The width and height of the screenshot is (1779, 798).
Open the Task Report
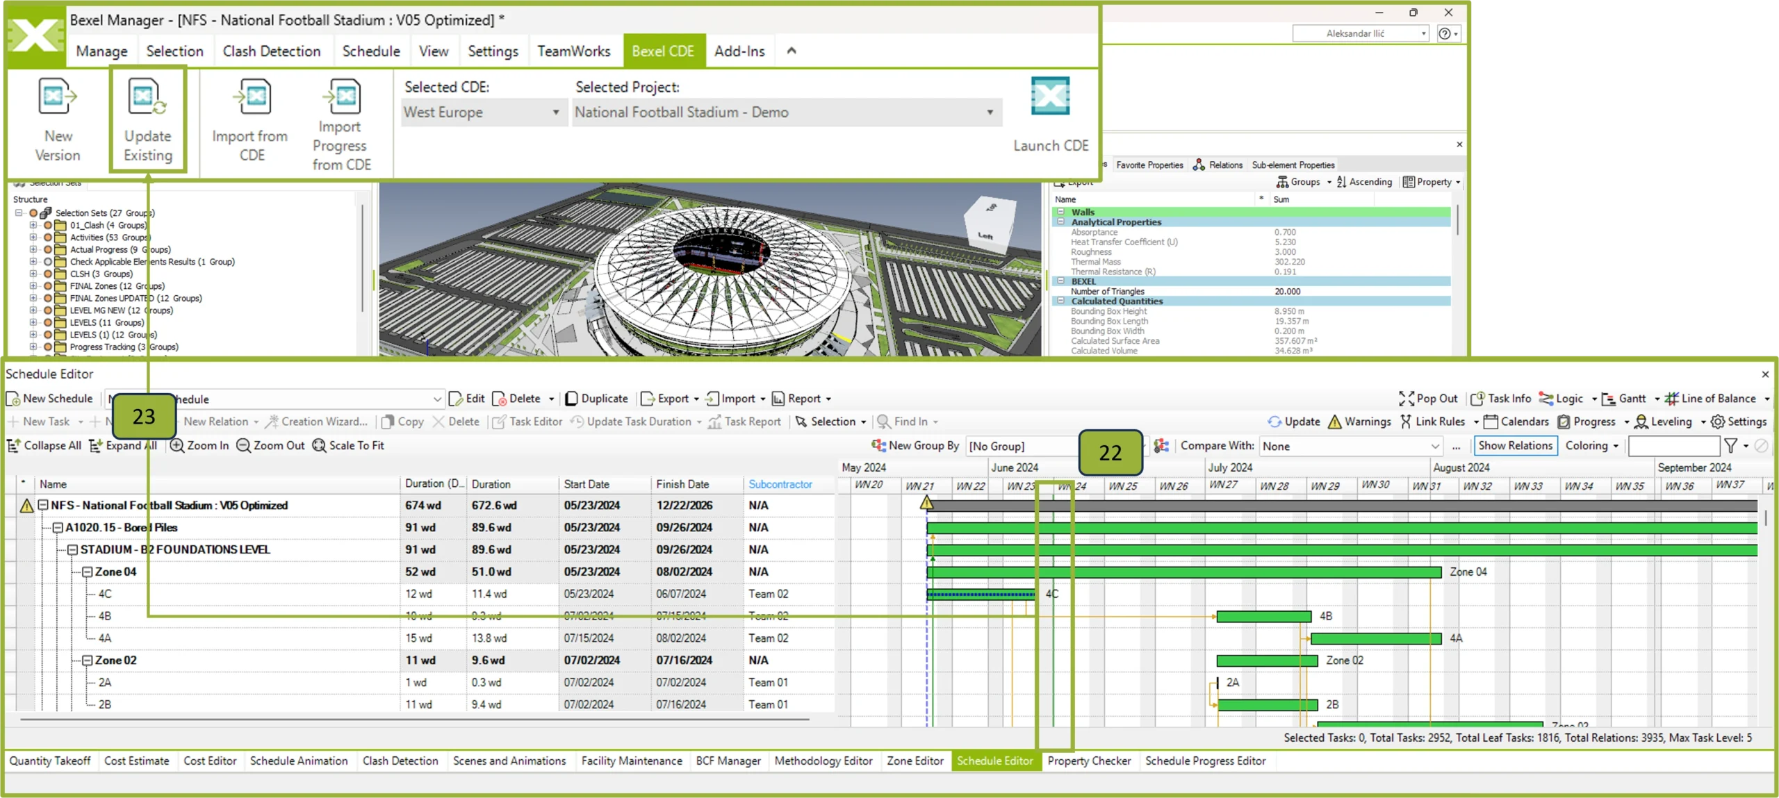744,422
